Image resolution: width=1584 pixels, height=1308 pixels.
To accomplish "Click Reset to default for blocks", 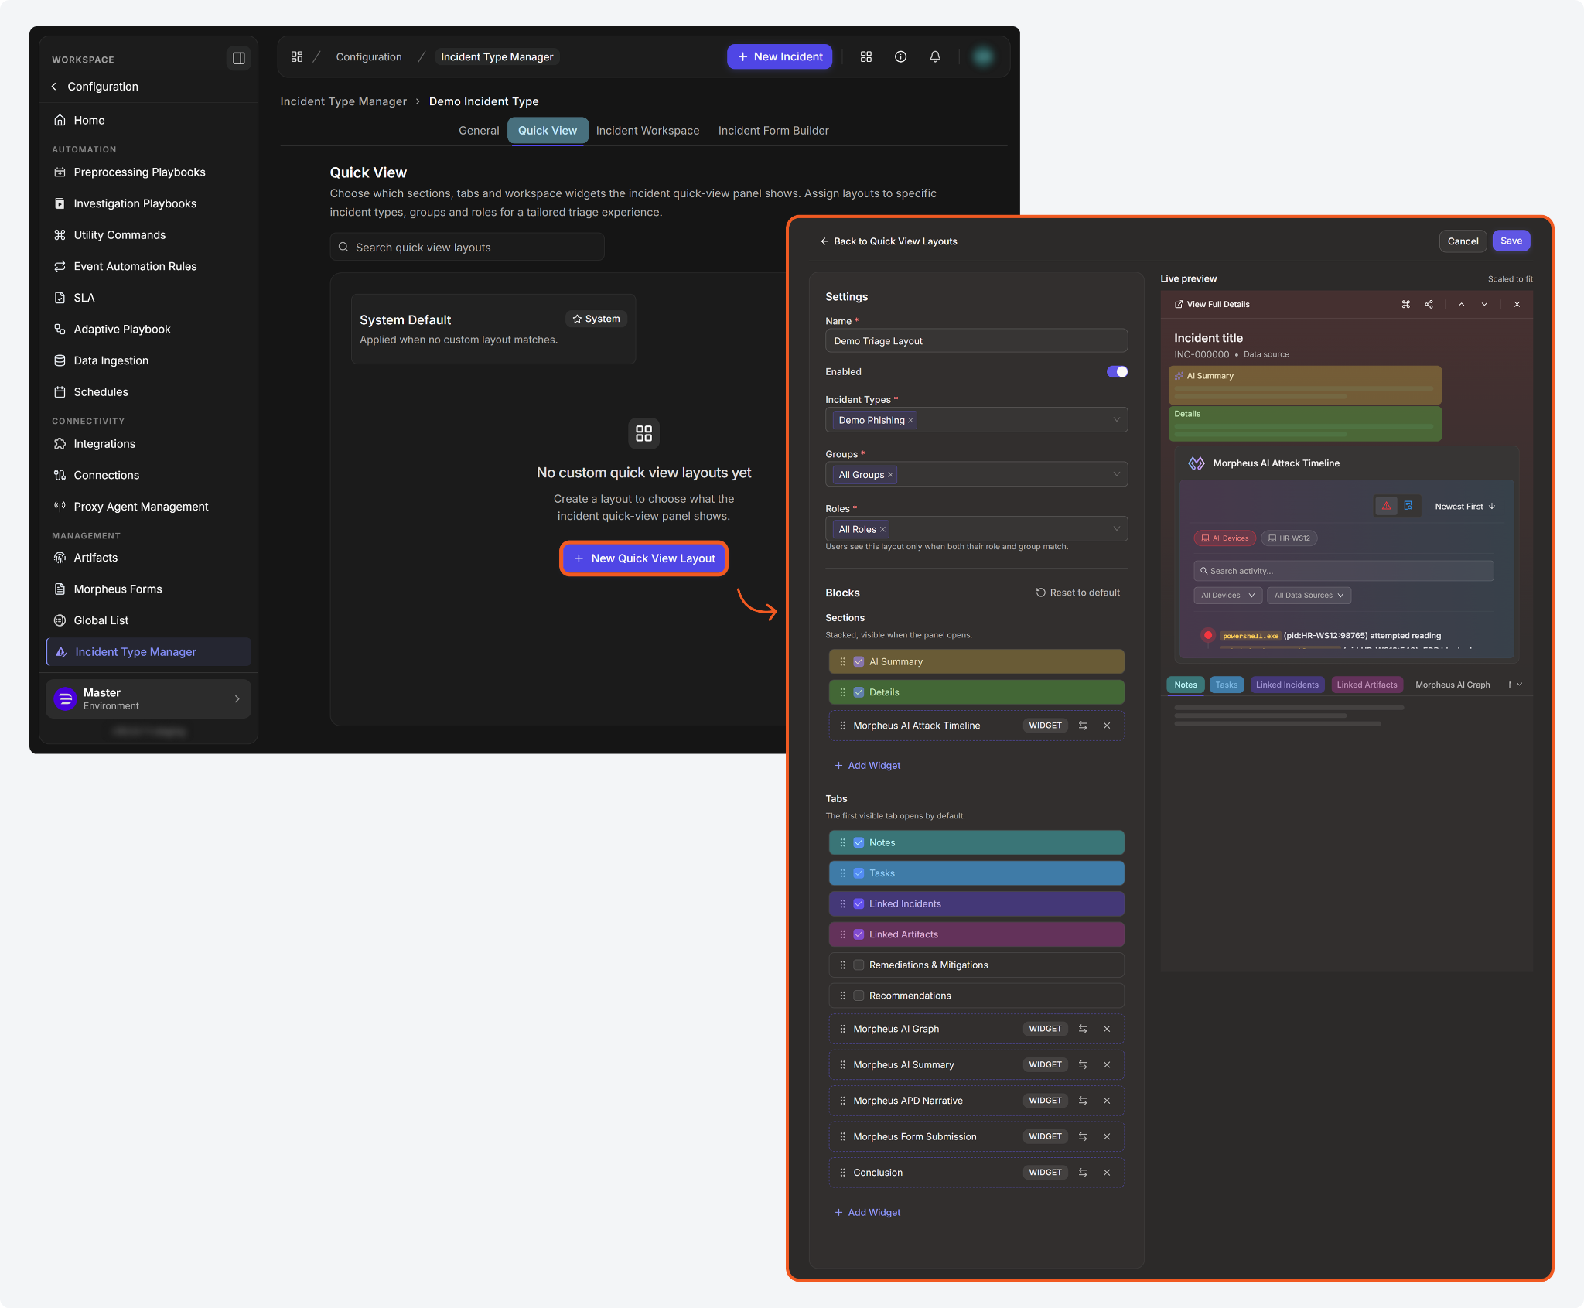I will (x=1078, y=593).
